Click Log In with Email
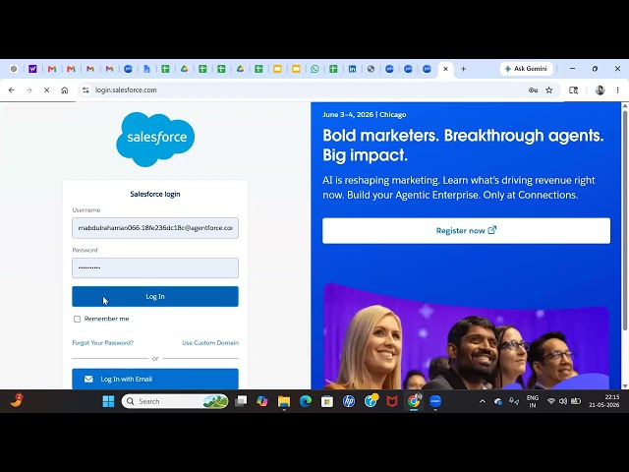The image size is (629, 472). pos(155,379)
